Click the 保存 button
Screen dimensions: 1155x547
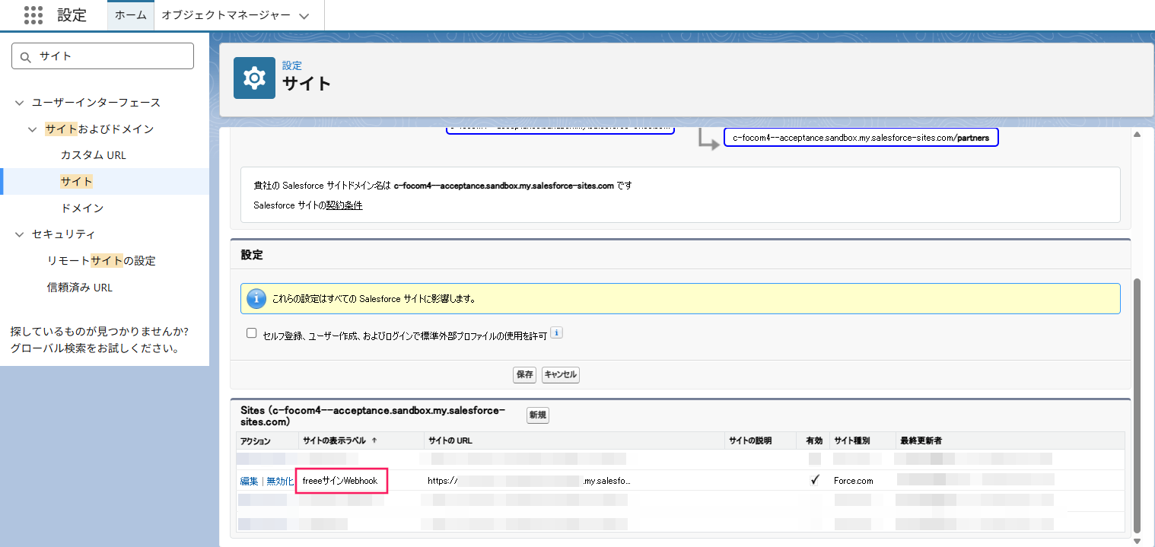point(524,374)
